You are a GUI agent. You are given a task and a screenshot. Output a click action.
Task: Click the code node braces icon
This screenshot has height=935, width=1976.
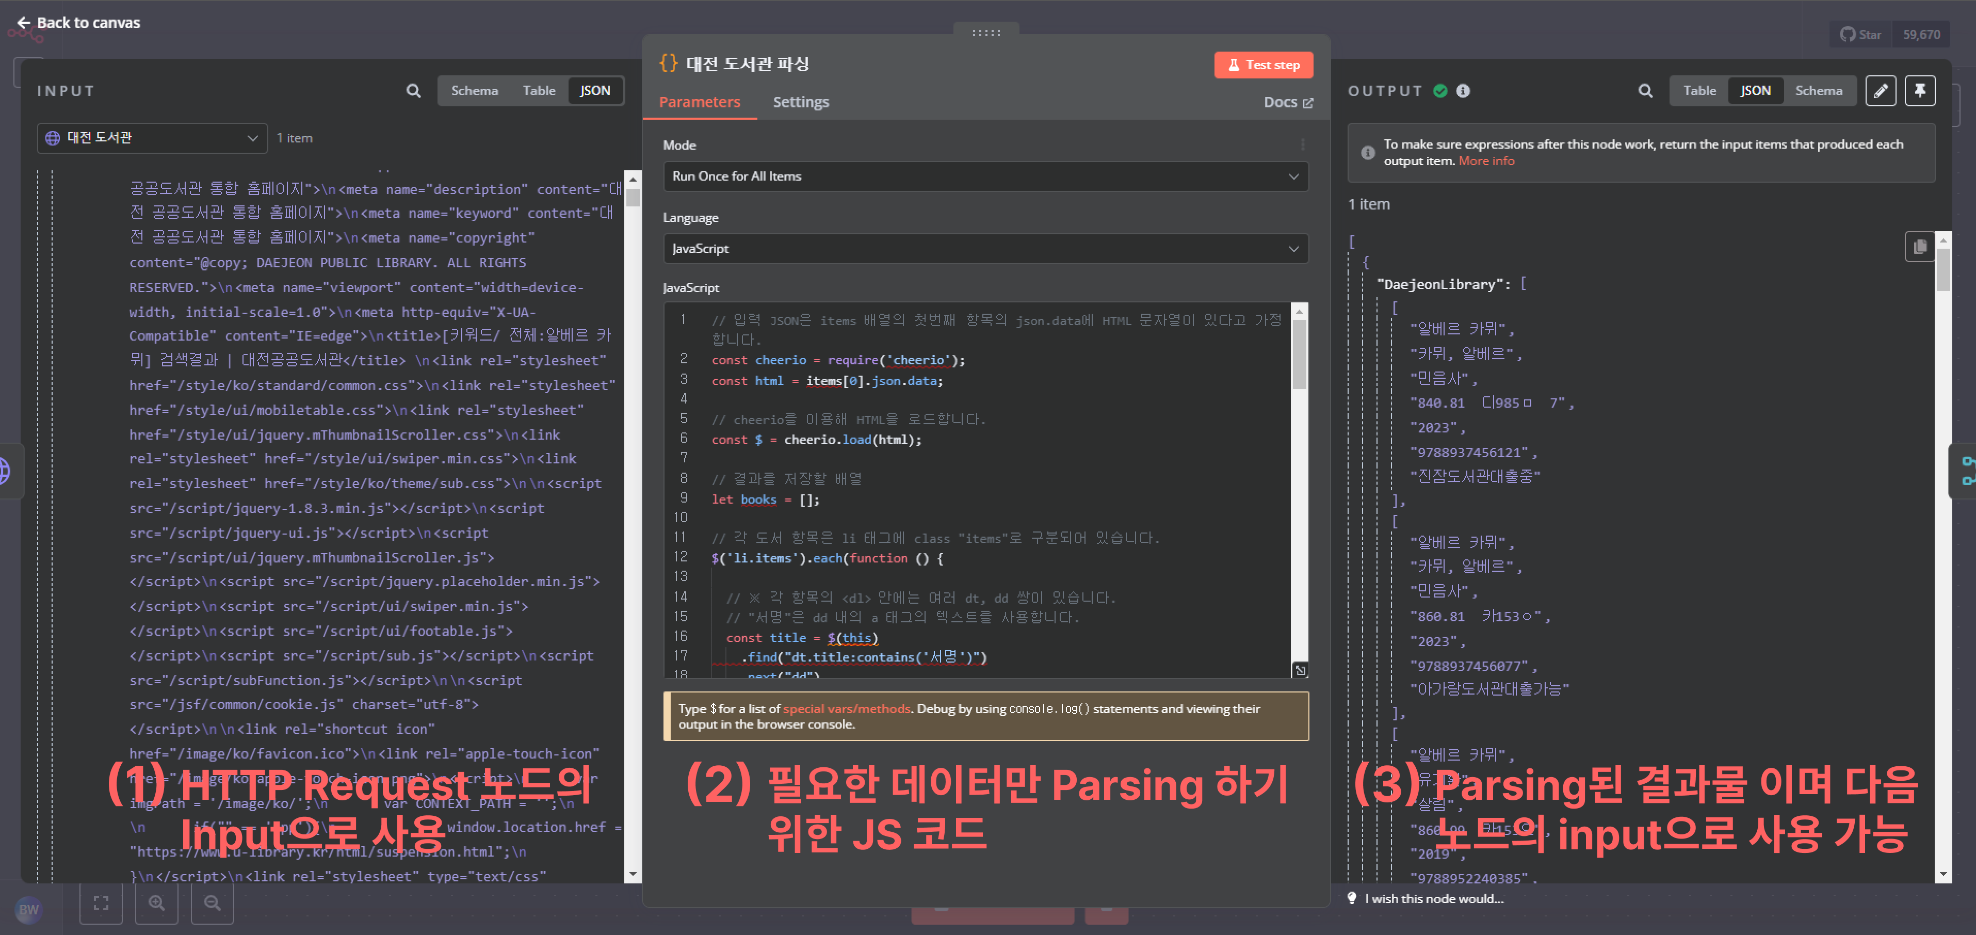[668, 63]
